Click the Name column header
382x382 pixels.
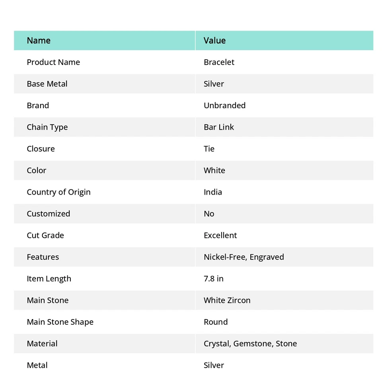point(39,41)
